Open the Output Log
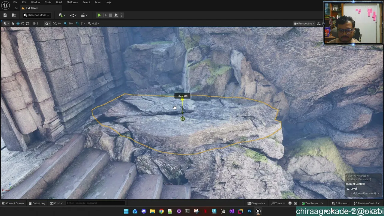Viewport: 384px width, 216px height. click(x=37, y=203)
